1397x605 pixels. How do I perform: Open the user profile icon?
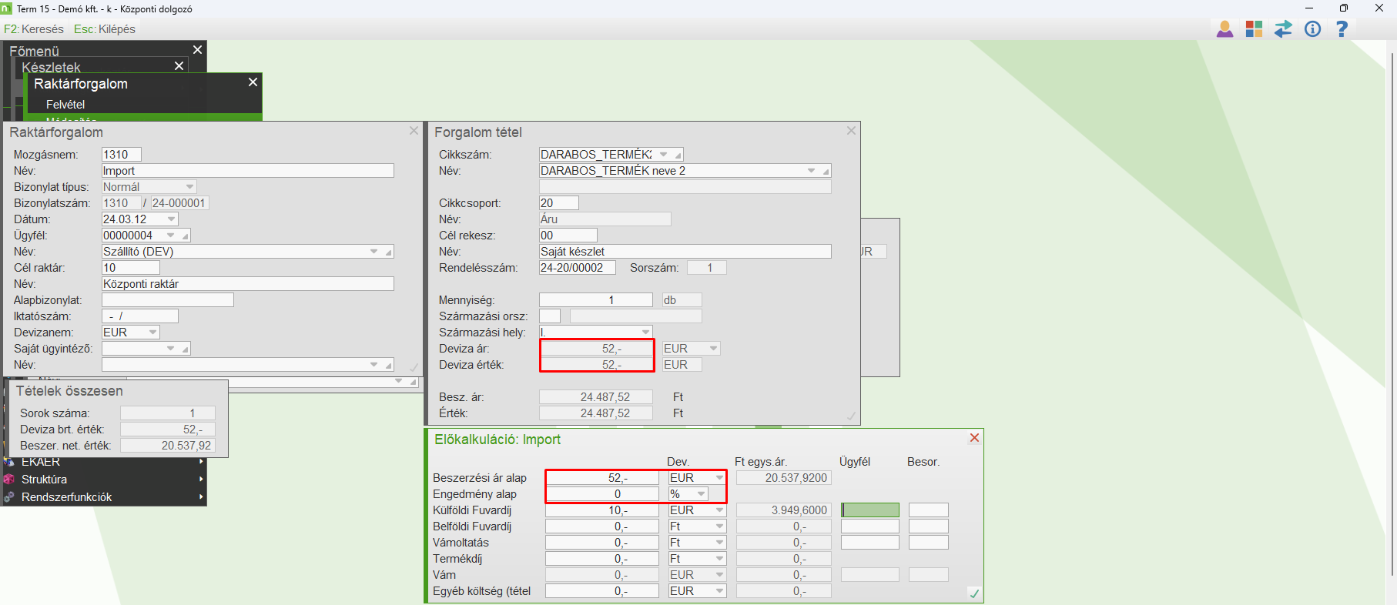[1224, 29]
